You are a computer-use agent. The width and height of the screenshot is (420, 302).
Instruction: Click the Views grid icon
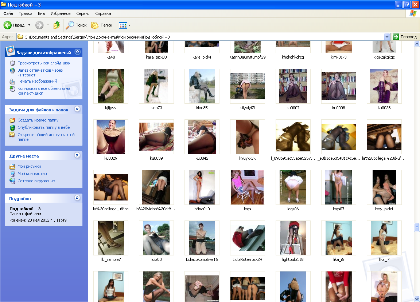122,25
